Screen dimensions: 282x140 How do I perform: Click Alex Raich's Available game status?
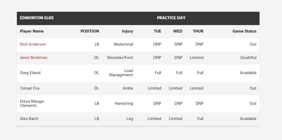tap(248, 119)
